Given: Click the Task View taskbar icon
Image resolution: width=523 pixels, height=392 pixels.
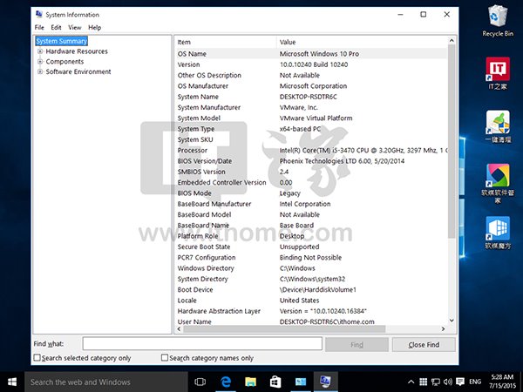Looking at the screenshot, I should (x=200, y=382).
